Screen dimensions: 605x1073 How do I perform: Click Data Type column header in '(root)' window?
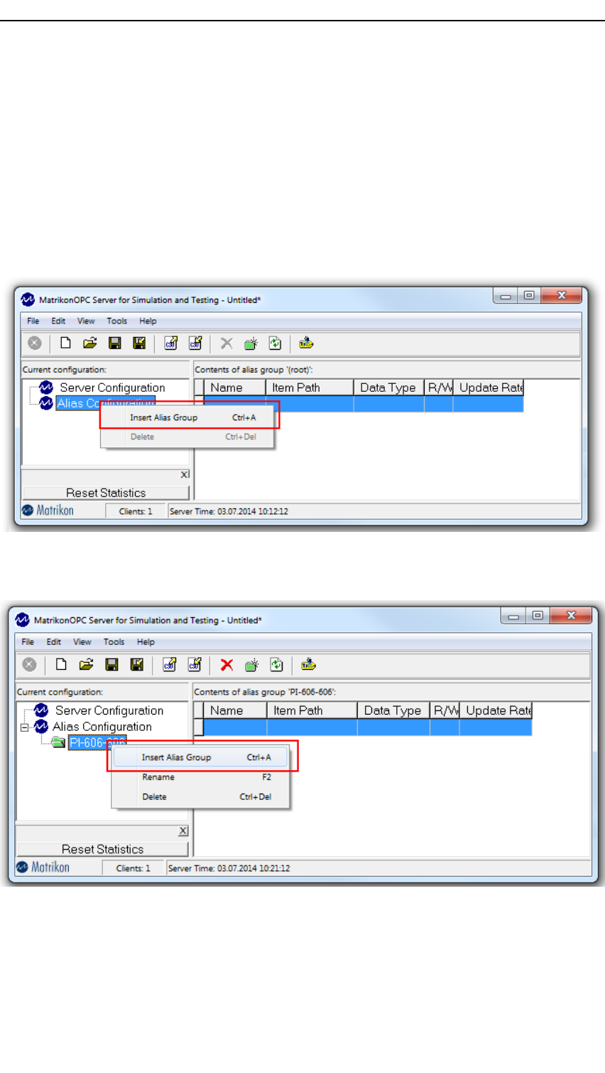(389, 388)
